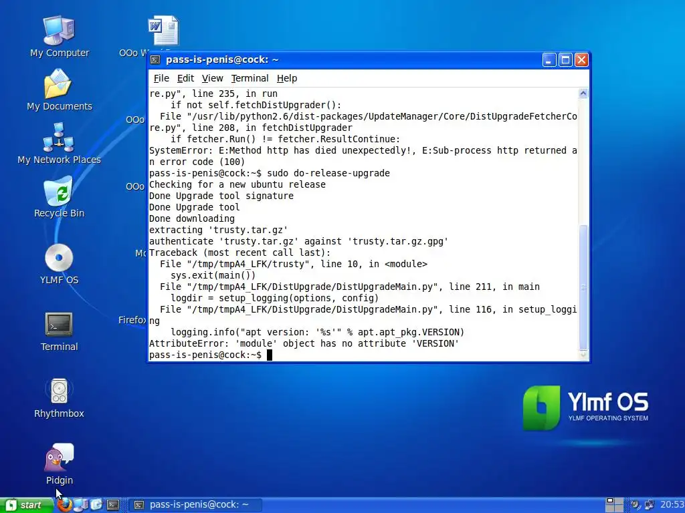Click the terminal window title text
Viewport: 685px width, 513px height.
click(222, 59)
